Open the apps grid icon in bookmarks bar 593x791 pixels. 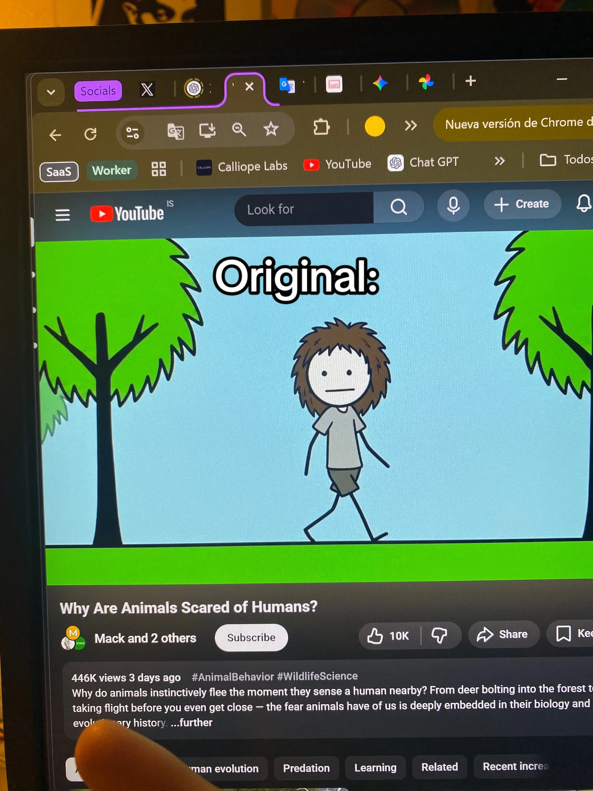[159, 169]
